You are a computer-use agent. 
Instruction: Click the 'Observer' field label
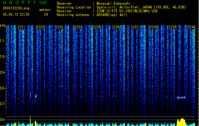point(64,3)
